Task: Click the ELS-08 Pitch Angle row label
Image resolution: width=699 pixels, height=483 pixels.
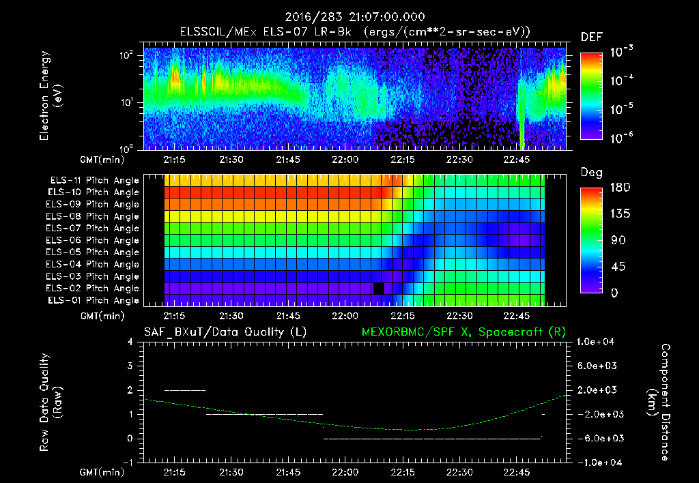Action: (x=92, y=216)
